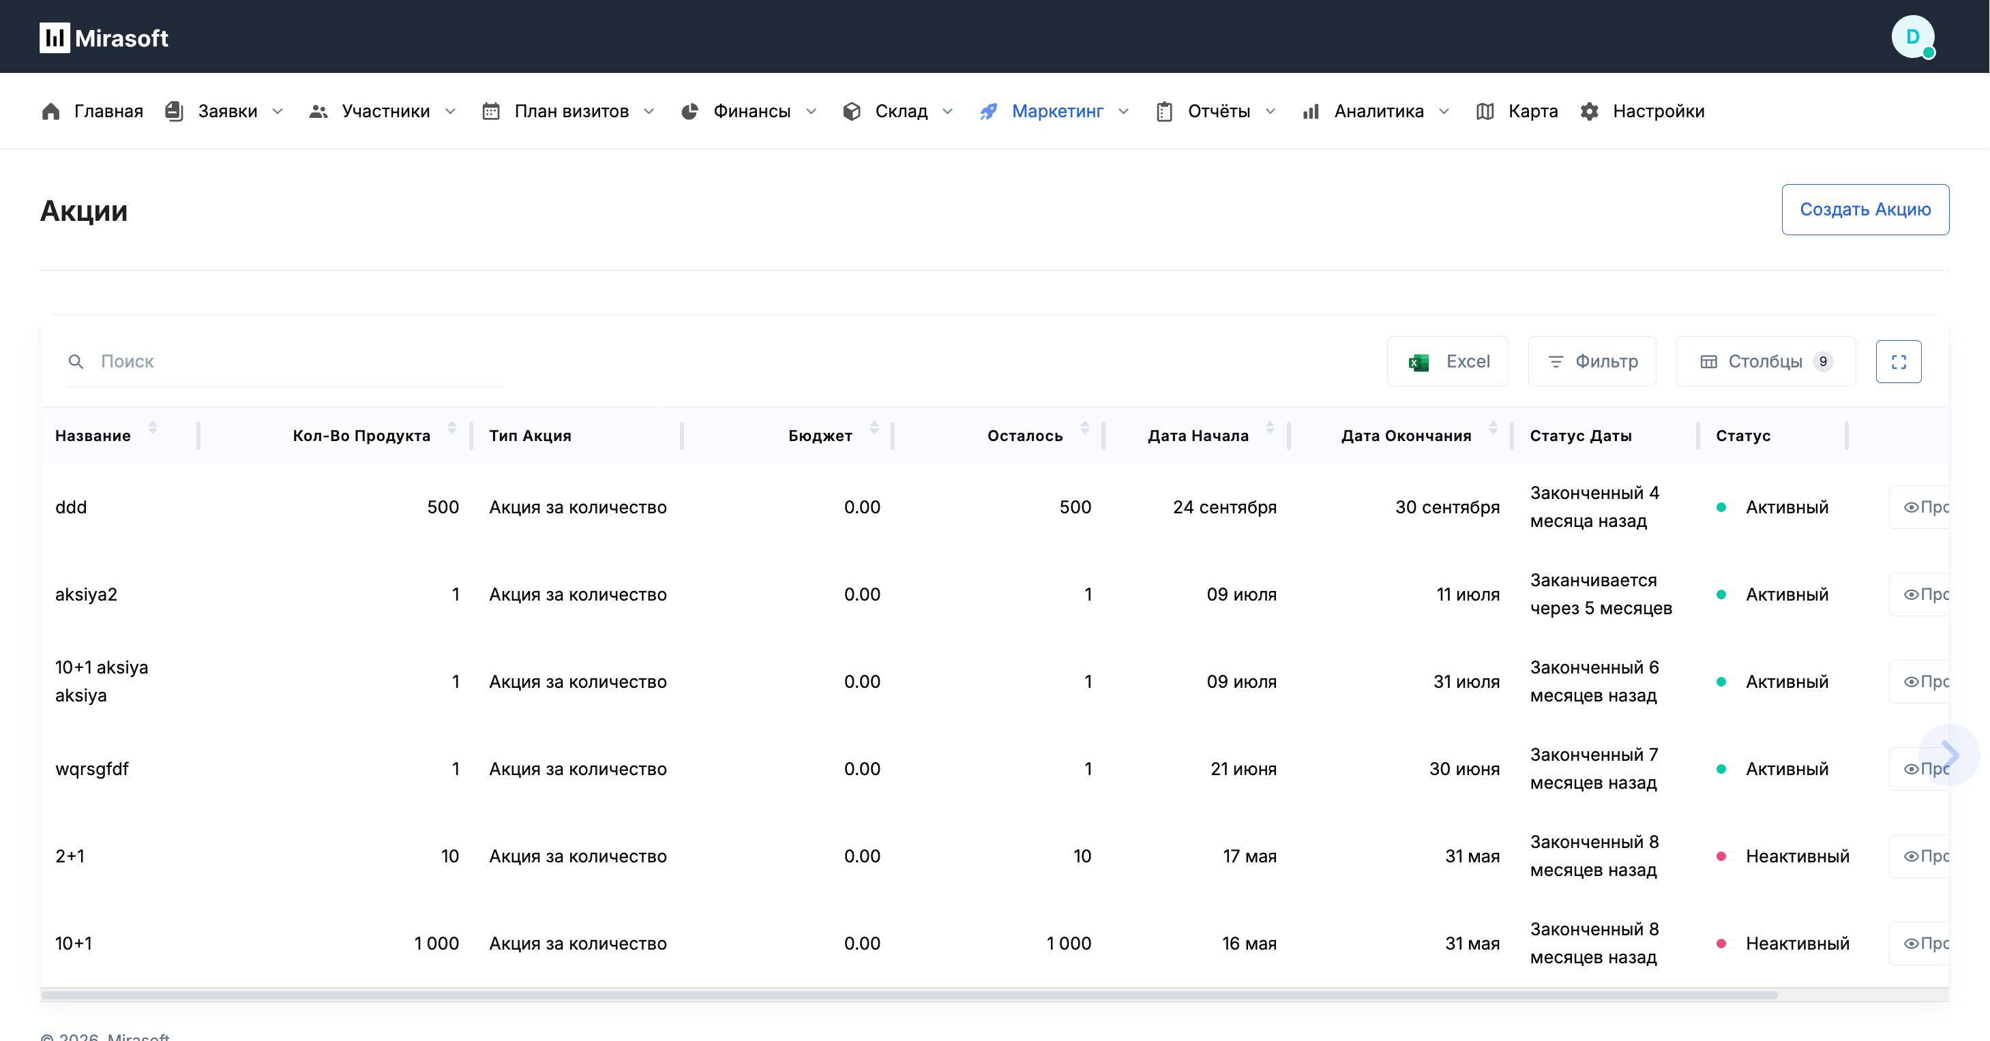Open the user avatar D menu
This screenshot has width=1990, height=1041.
1912,36
